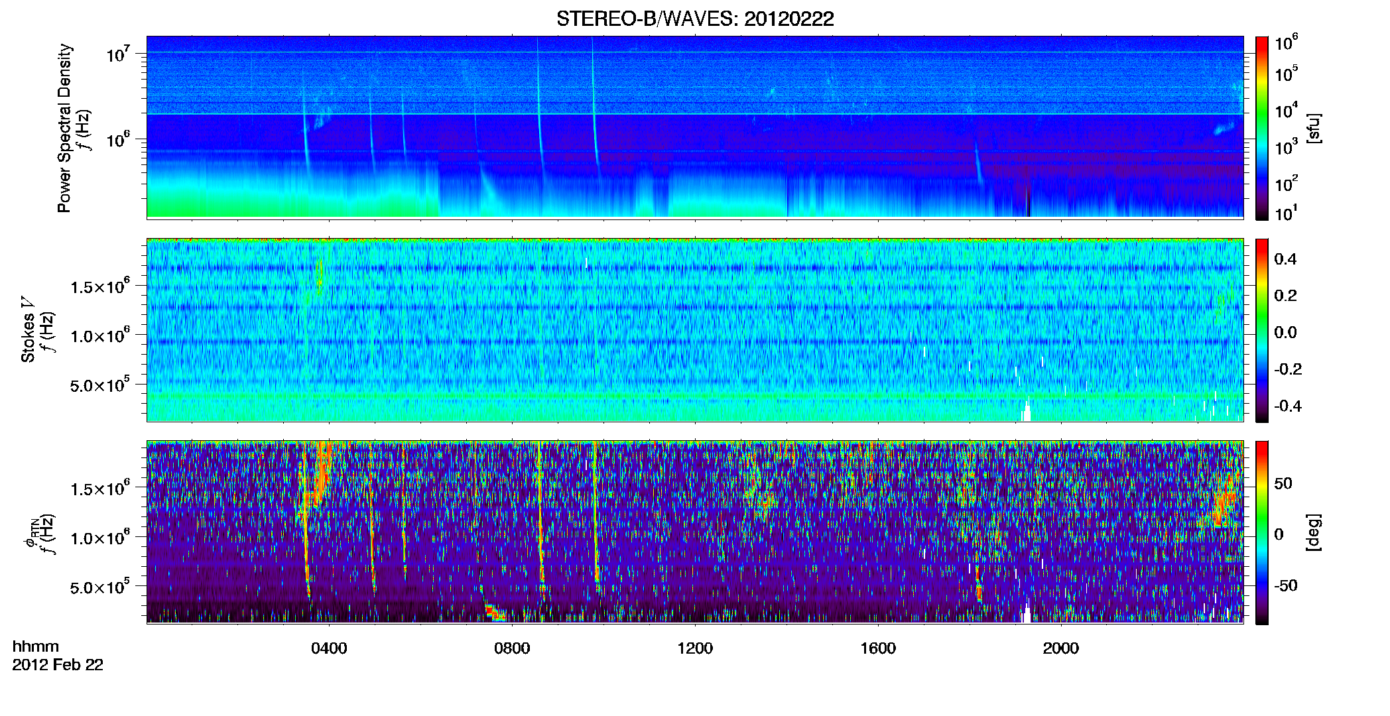Select the -0.4 label on Stokes colorbar

(x=1288, y=406)
